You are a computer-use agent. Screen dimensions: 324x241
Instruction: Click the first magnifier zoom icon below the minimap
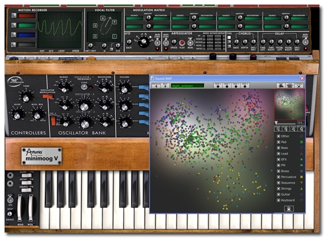tap(278, 129)
